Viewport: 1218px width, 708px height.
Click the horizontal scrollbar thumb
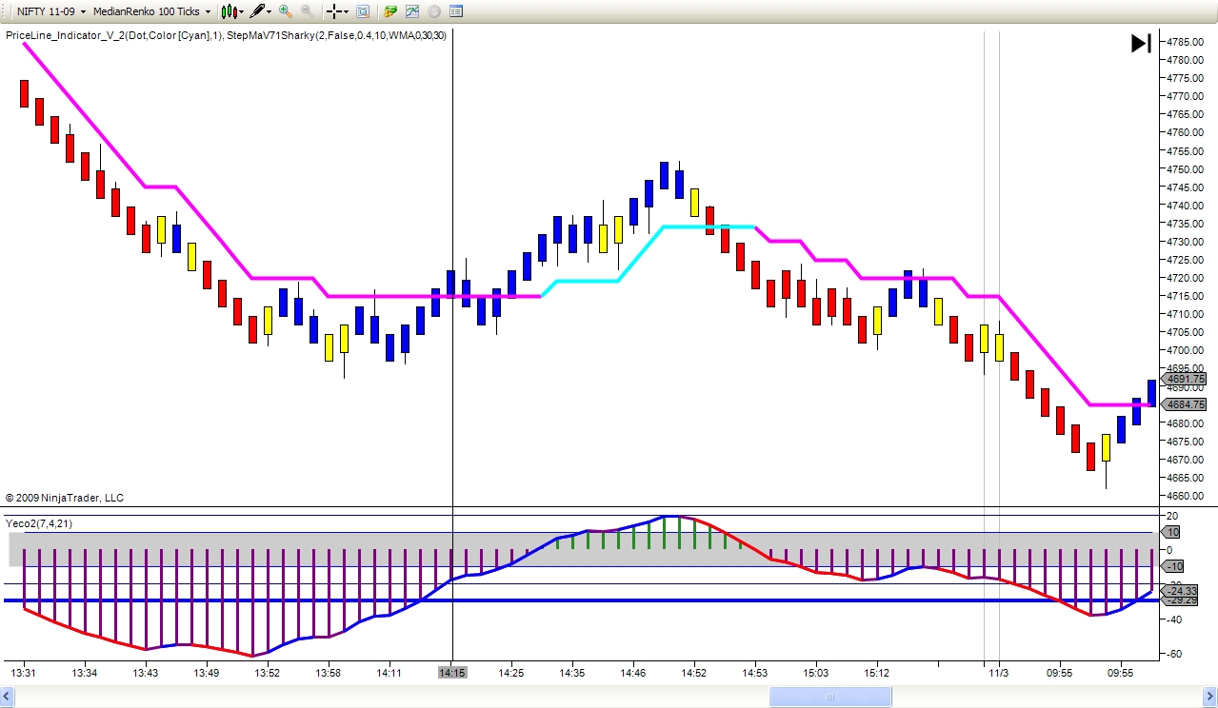(830, 698)
